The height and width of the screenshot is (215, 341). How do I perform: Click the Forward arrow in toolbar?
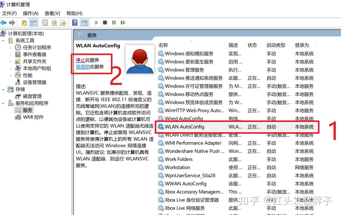(x=12, y=23)
